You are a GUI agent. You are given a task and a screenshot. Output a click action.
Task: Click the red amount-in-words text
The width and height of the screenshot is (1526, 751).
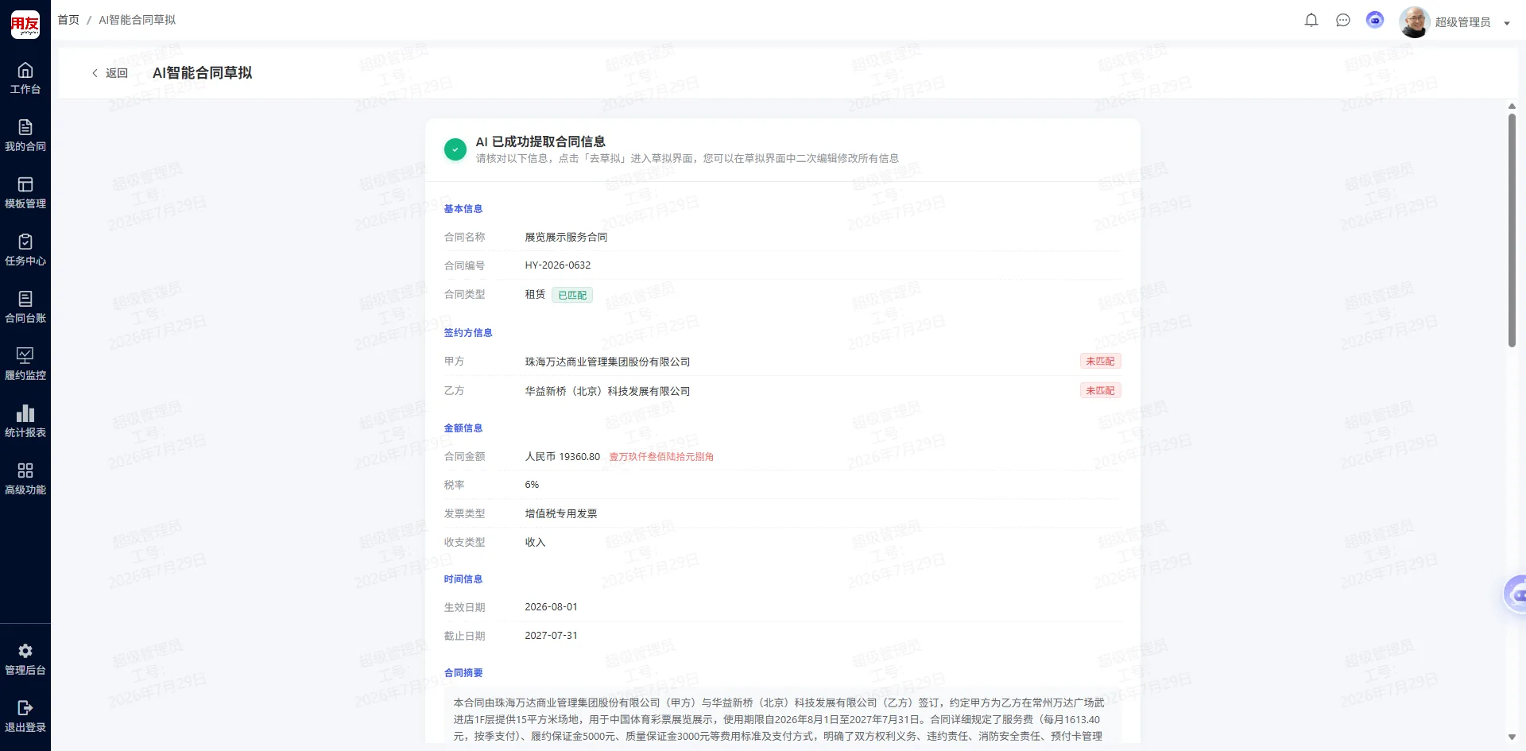tap(661, 457)
